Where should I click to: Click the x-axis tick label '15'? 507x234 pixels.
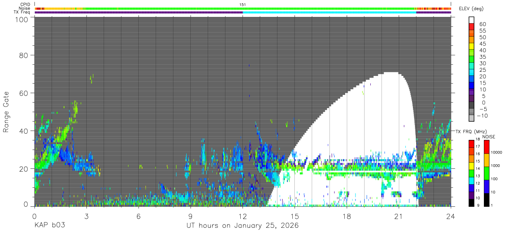[x=295, y=217]
